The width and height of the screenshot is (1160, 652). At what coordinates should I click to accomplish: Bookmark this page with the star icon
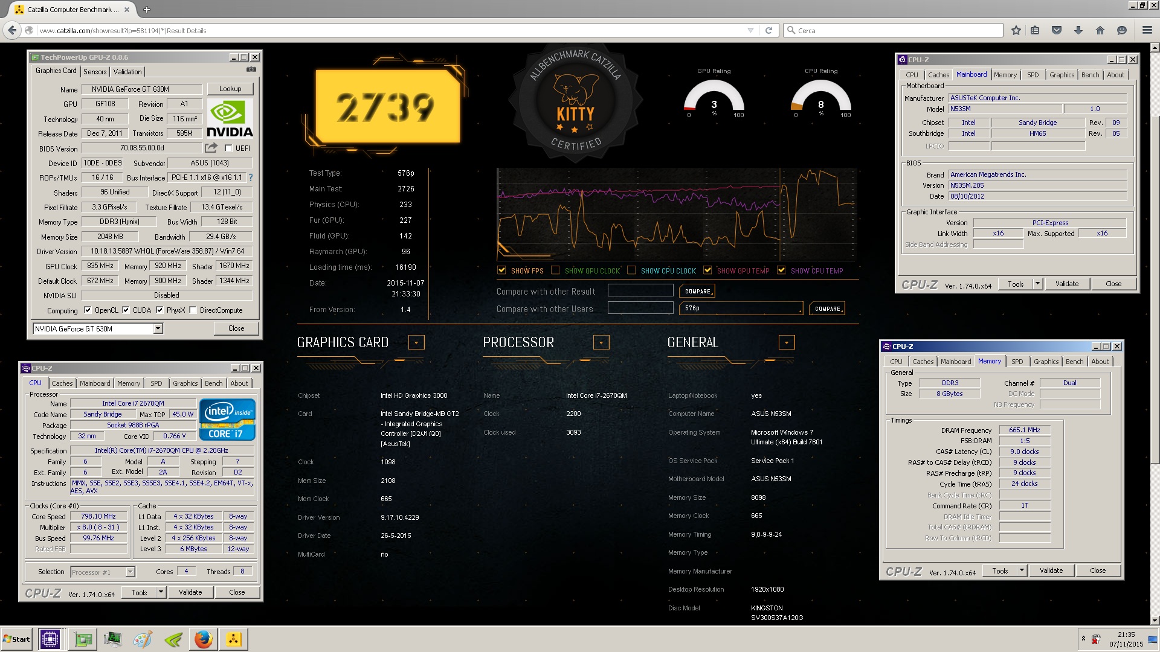coord(1016,30)
